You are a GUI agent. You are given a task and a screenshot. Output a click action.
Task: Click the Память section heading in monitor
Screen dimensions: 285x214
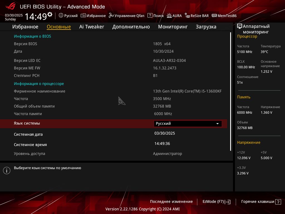(244, 97)
